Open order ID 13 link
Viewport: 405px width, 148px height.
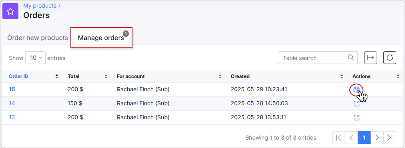coord(12,117)
